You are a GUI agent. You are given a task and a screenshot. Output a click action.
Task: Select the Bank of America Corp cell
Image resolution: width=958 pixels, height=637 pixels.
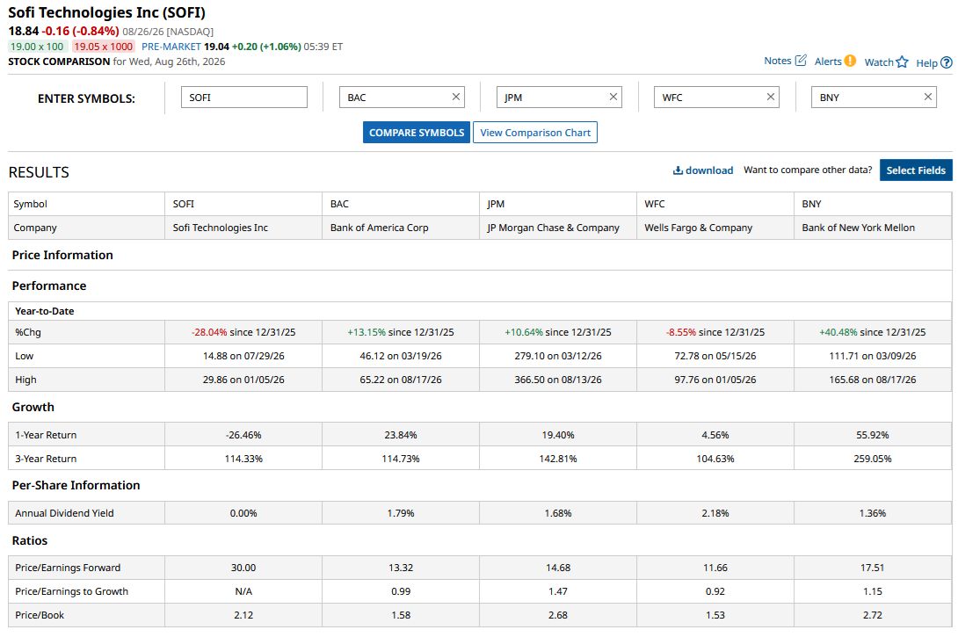point(400,228)
